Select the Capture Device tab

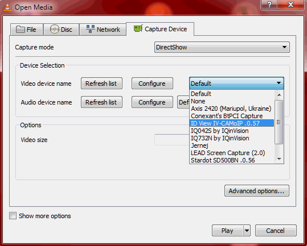(x=160, y=29)
